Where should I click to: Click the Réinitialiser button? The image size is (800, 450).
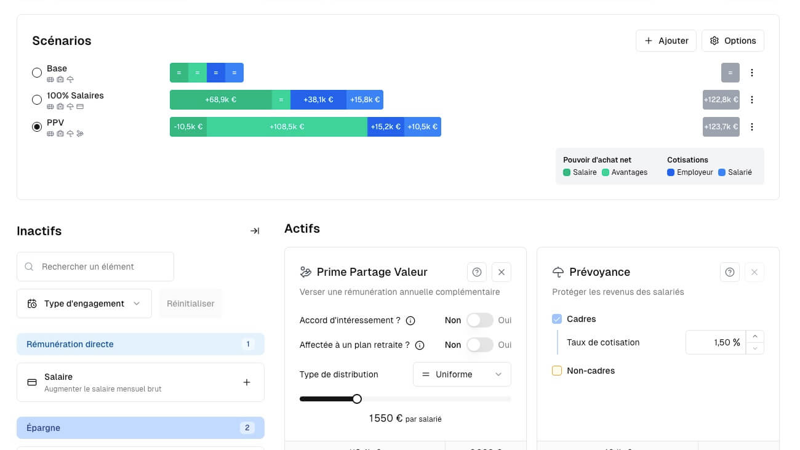pyautogui.click(x=191, y=303)
